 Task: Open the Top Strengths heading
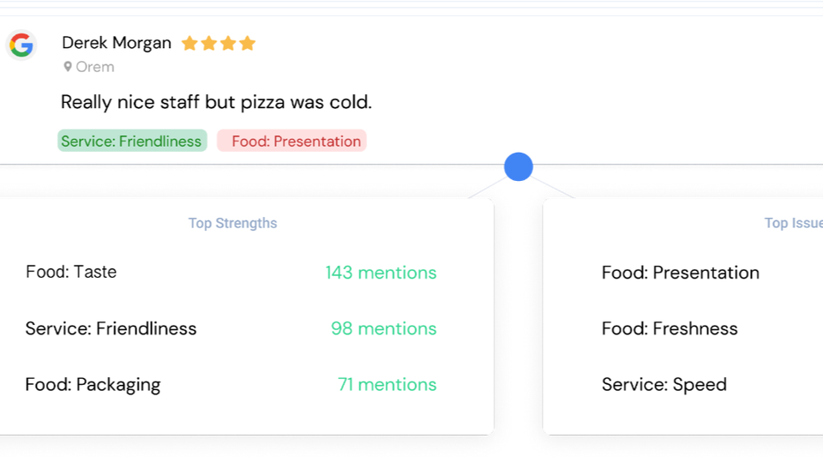tap(232, 223)
